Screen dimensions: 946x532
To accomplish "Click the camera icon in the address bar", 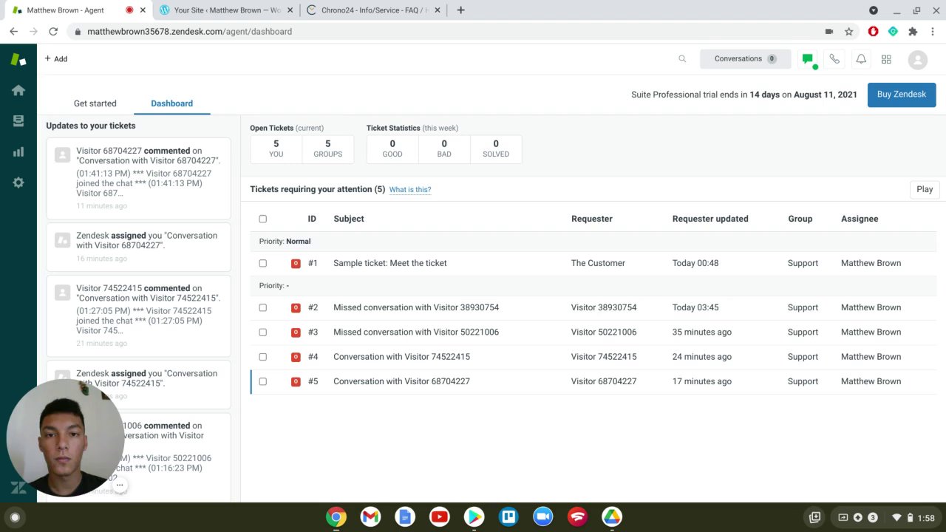I will 829,32.
